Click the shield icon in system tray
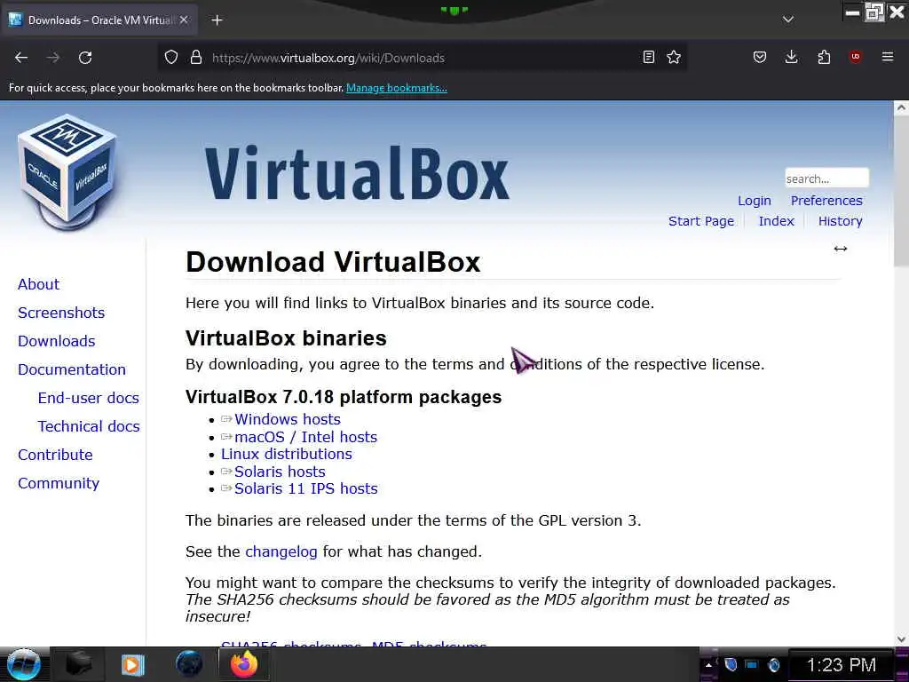Viewport: 909px width, 682px height. click(x=731, y=664)
